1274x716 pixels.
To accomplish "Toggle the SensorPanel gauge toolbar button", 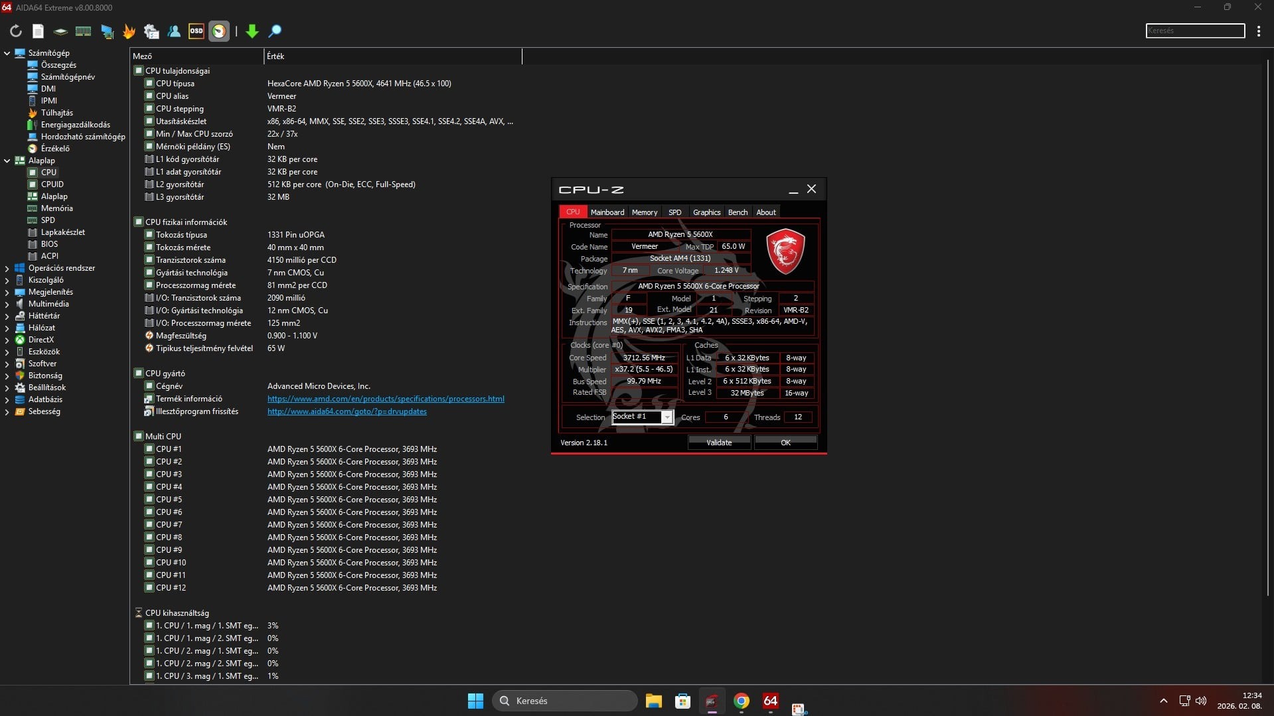I will click(218, 31).
